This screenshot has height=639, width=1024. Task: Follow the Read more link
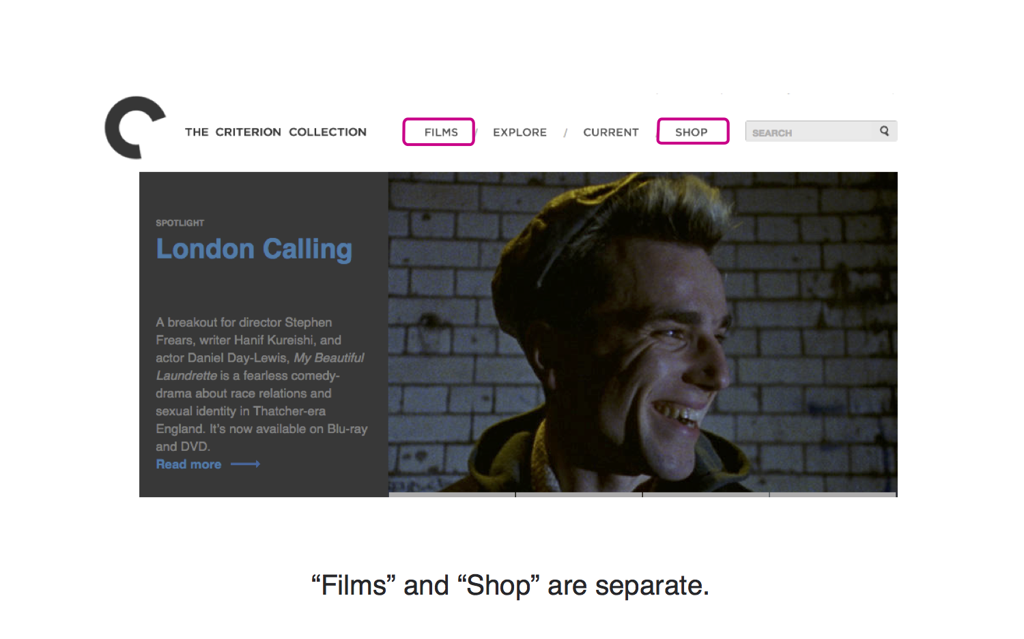tap(188, 464)
